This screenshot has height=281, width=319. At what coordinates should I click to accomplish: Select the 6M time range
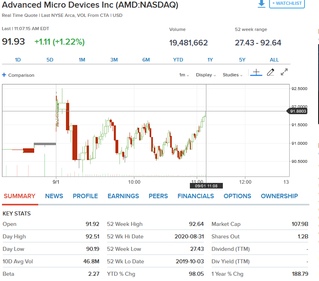(x=146, y=60)
